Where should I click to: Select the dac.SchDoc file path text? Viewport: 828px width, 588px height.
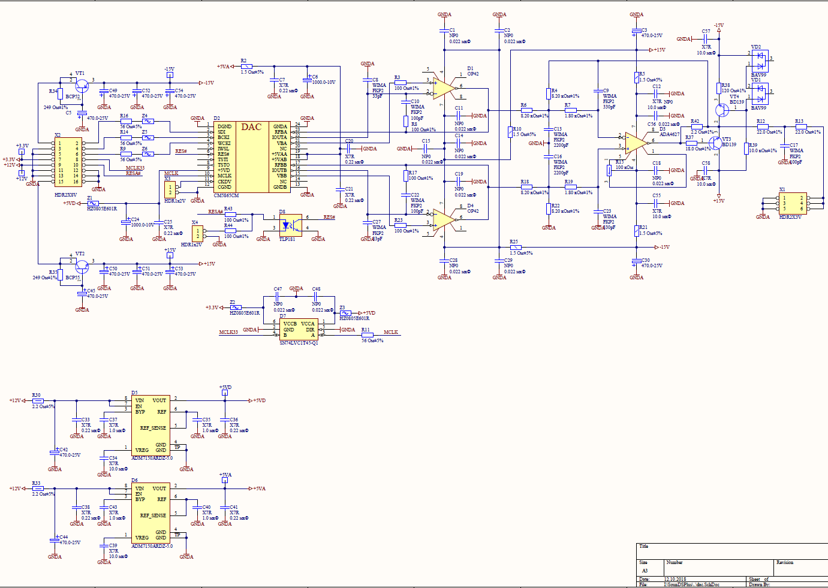[x=692, y=584]
